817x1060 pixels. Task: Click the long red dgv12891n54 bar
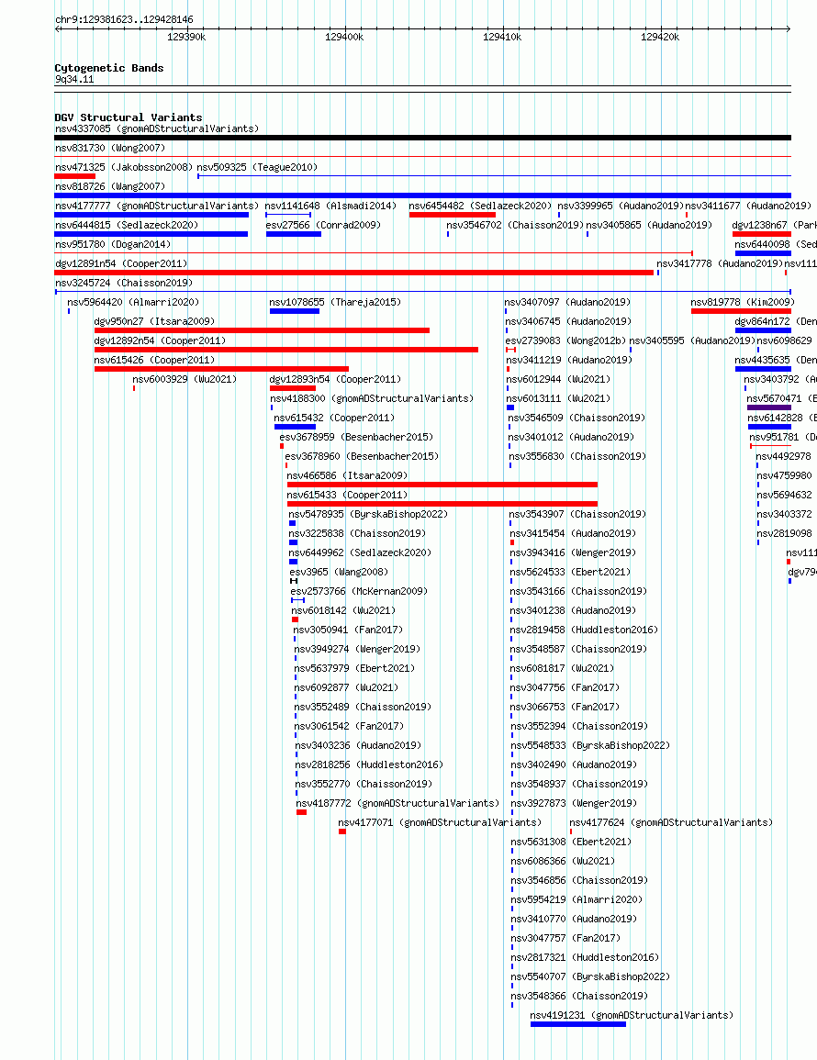[x=354, y=273]
